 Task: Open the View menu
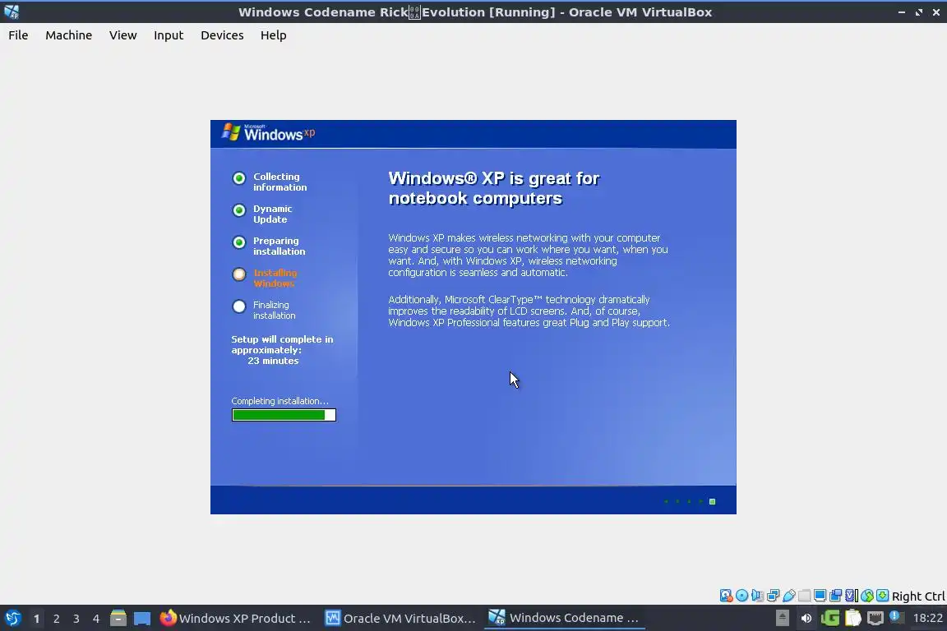[x=122, y=35]
